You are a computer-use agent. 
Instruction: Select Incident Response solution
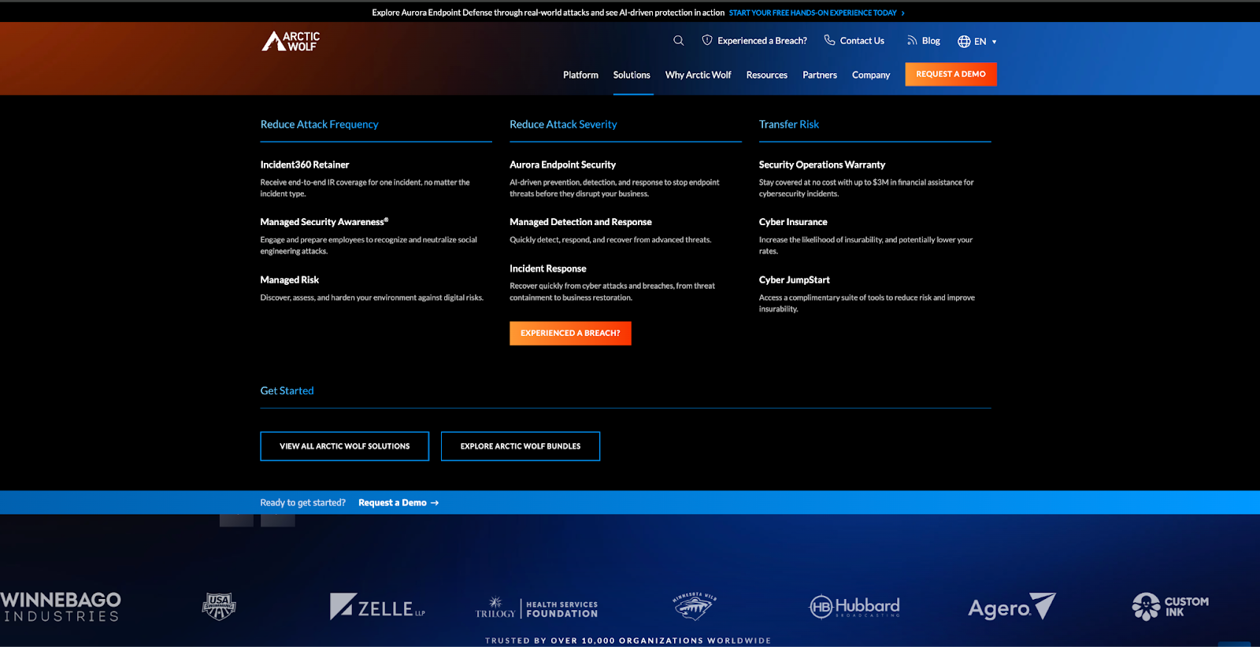[548, 268]
